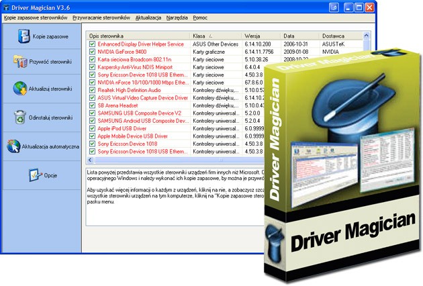Open the Odinstaluj sterowniki recycle bin icon
The width and height of the screenshot is (423, 286).
(x=20, y=117)
